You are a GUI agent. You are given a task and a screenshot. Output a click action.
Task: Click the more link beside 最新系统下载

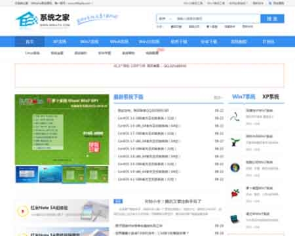coord(218,98)
